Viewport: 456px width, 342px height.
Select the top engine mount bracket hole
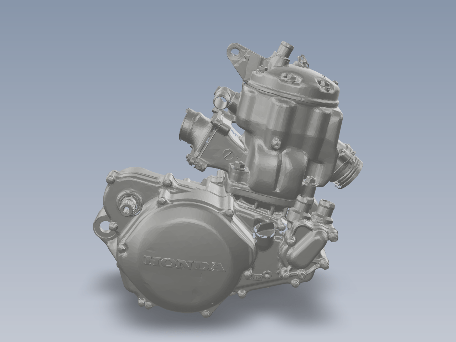click(x=235, y=52)
